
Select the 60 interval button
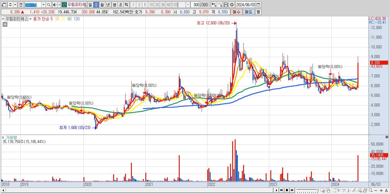pyautogui.click(x=169, y=5)
